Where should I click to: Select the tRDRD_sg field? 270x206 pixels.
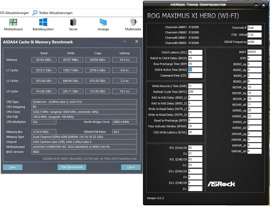point(254,64)
